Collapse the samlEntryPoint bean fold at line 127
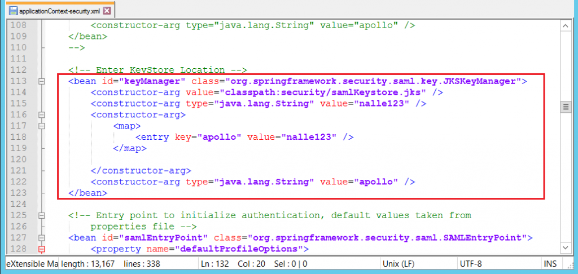Screen dimensions: 578x274 (42, 238)
